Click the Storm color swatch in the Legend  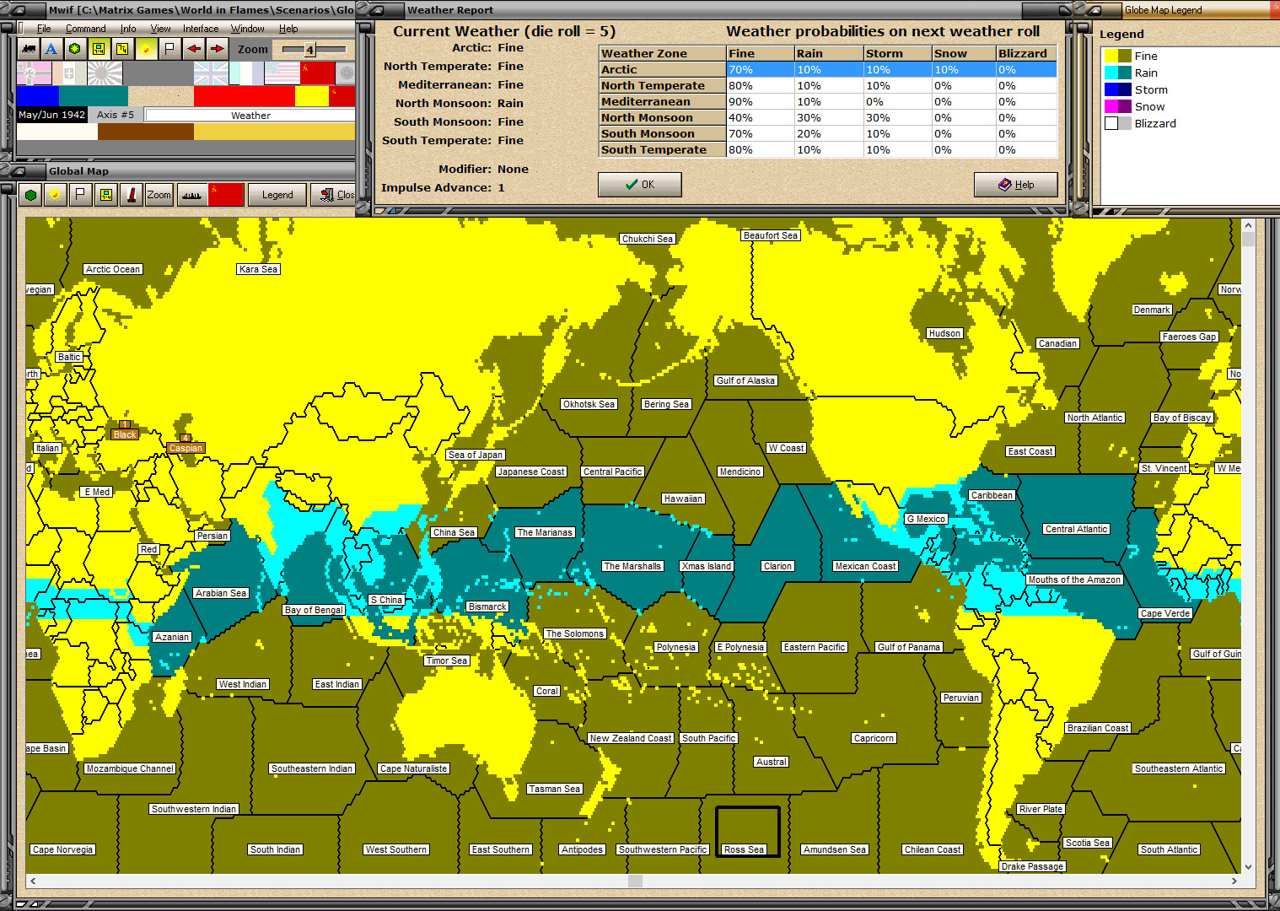coord(1118,89)
